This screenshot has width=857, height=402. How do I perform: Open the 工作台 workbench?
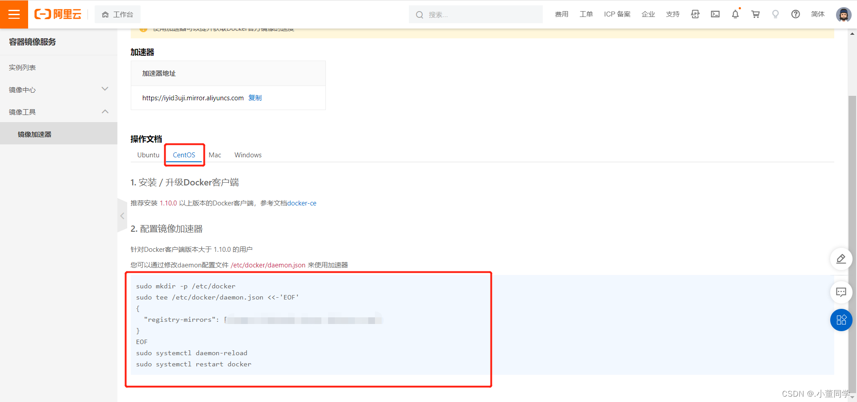117,14
